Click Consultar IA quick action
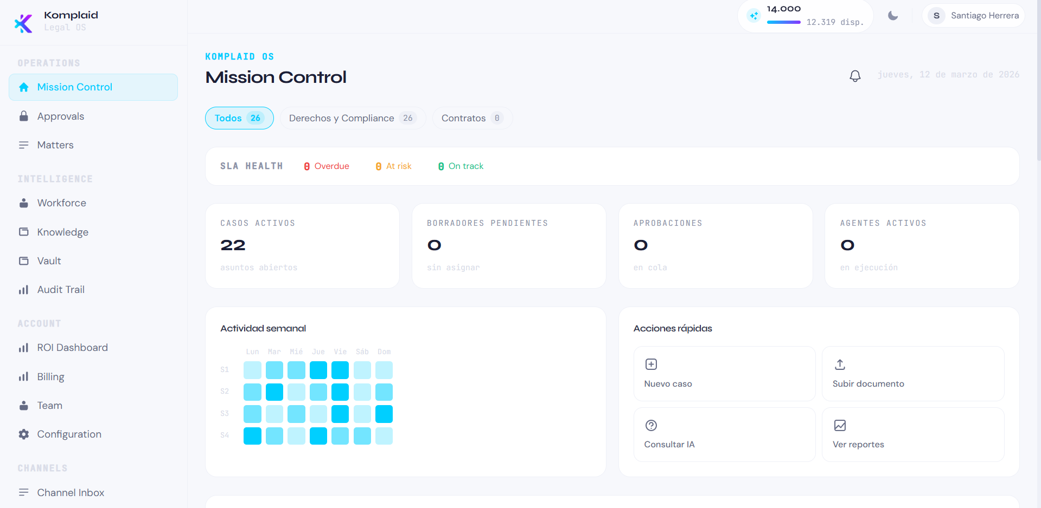The image size is (1041, 508). 724,434
